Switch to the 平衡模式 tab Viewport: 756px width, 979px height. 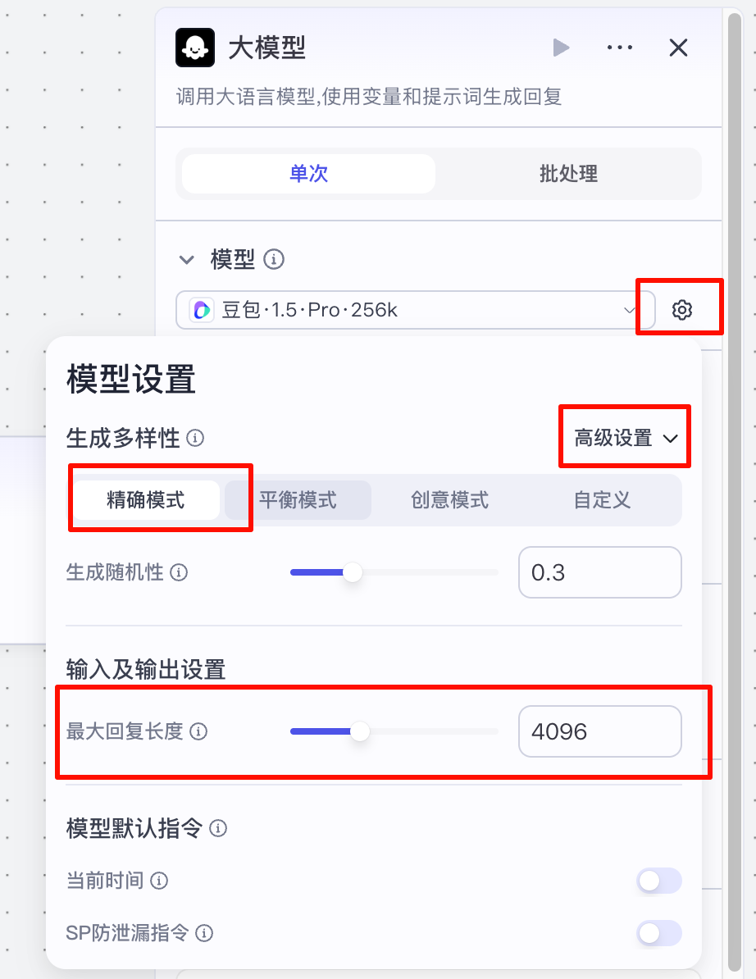(298, 500)
